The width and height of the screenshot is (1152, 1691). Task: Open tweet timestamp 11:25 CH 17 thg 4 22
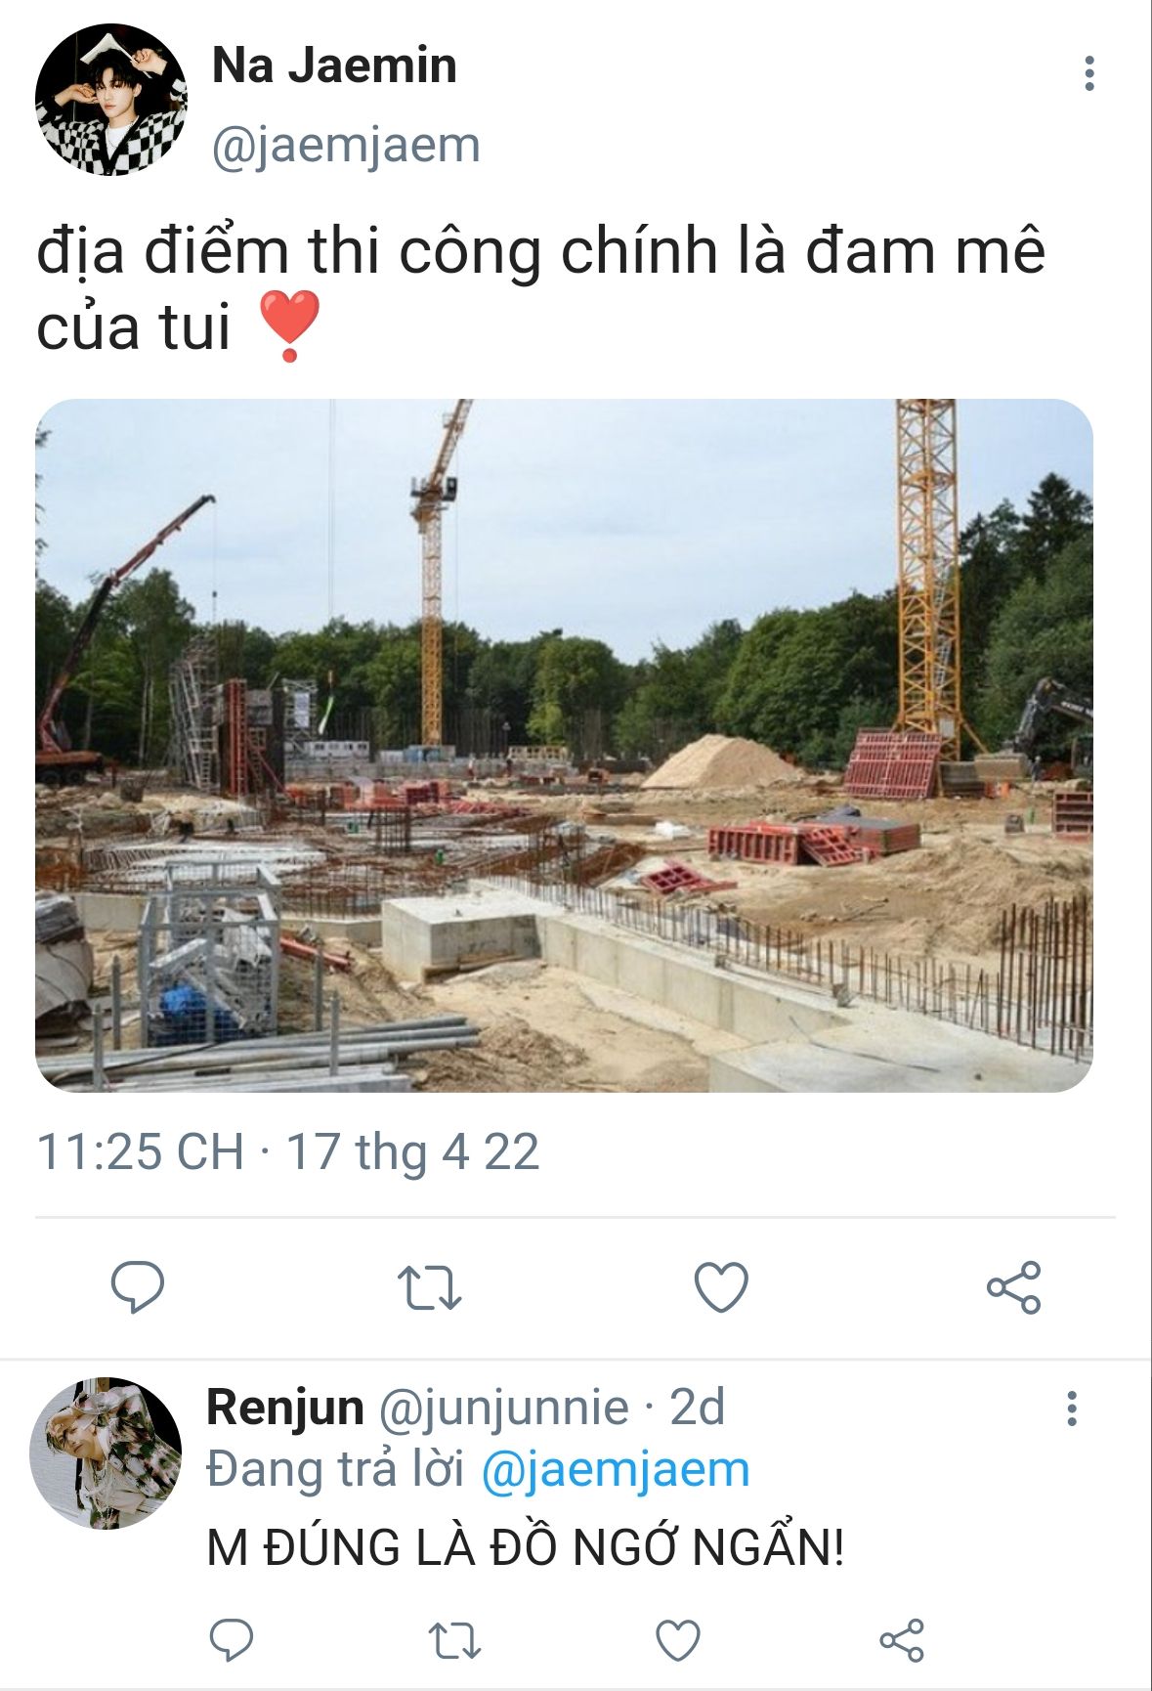[x=287, y=1151]
